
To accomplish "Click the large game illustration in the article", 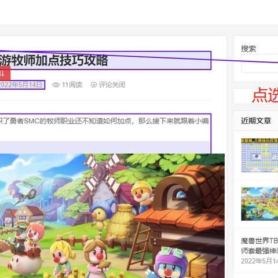I will point(112,216).
